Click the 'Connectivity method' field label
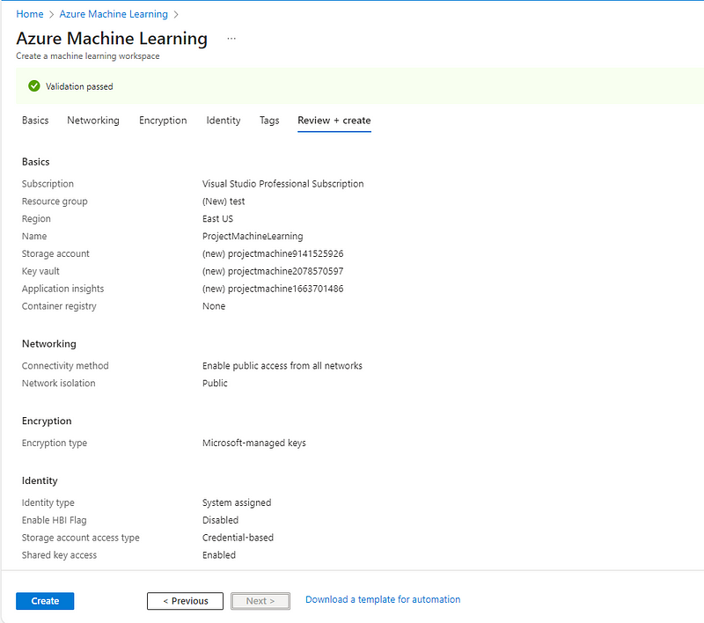This screenshot has height=623, width=704. coord(65,366)
